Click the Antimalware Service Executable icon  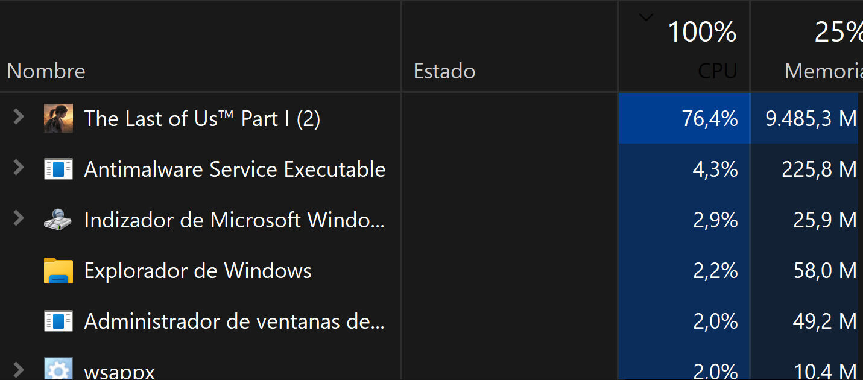coord(58,169)
